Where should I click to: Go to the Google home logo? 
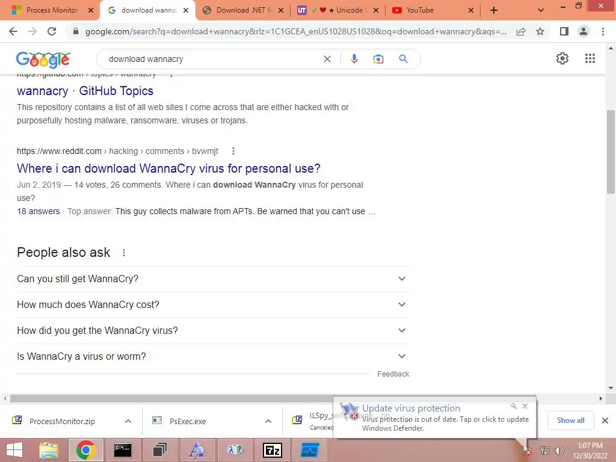point(43,60)
